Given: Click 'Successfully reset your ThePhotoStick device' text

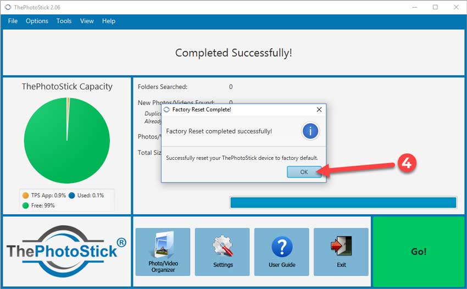Looking at the screenshot, I should [242, 158].
